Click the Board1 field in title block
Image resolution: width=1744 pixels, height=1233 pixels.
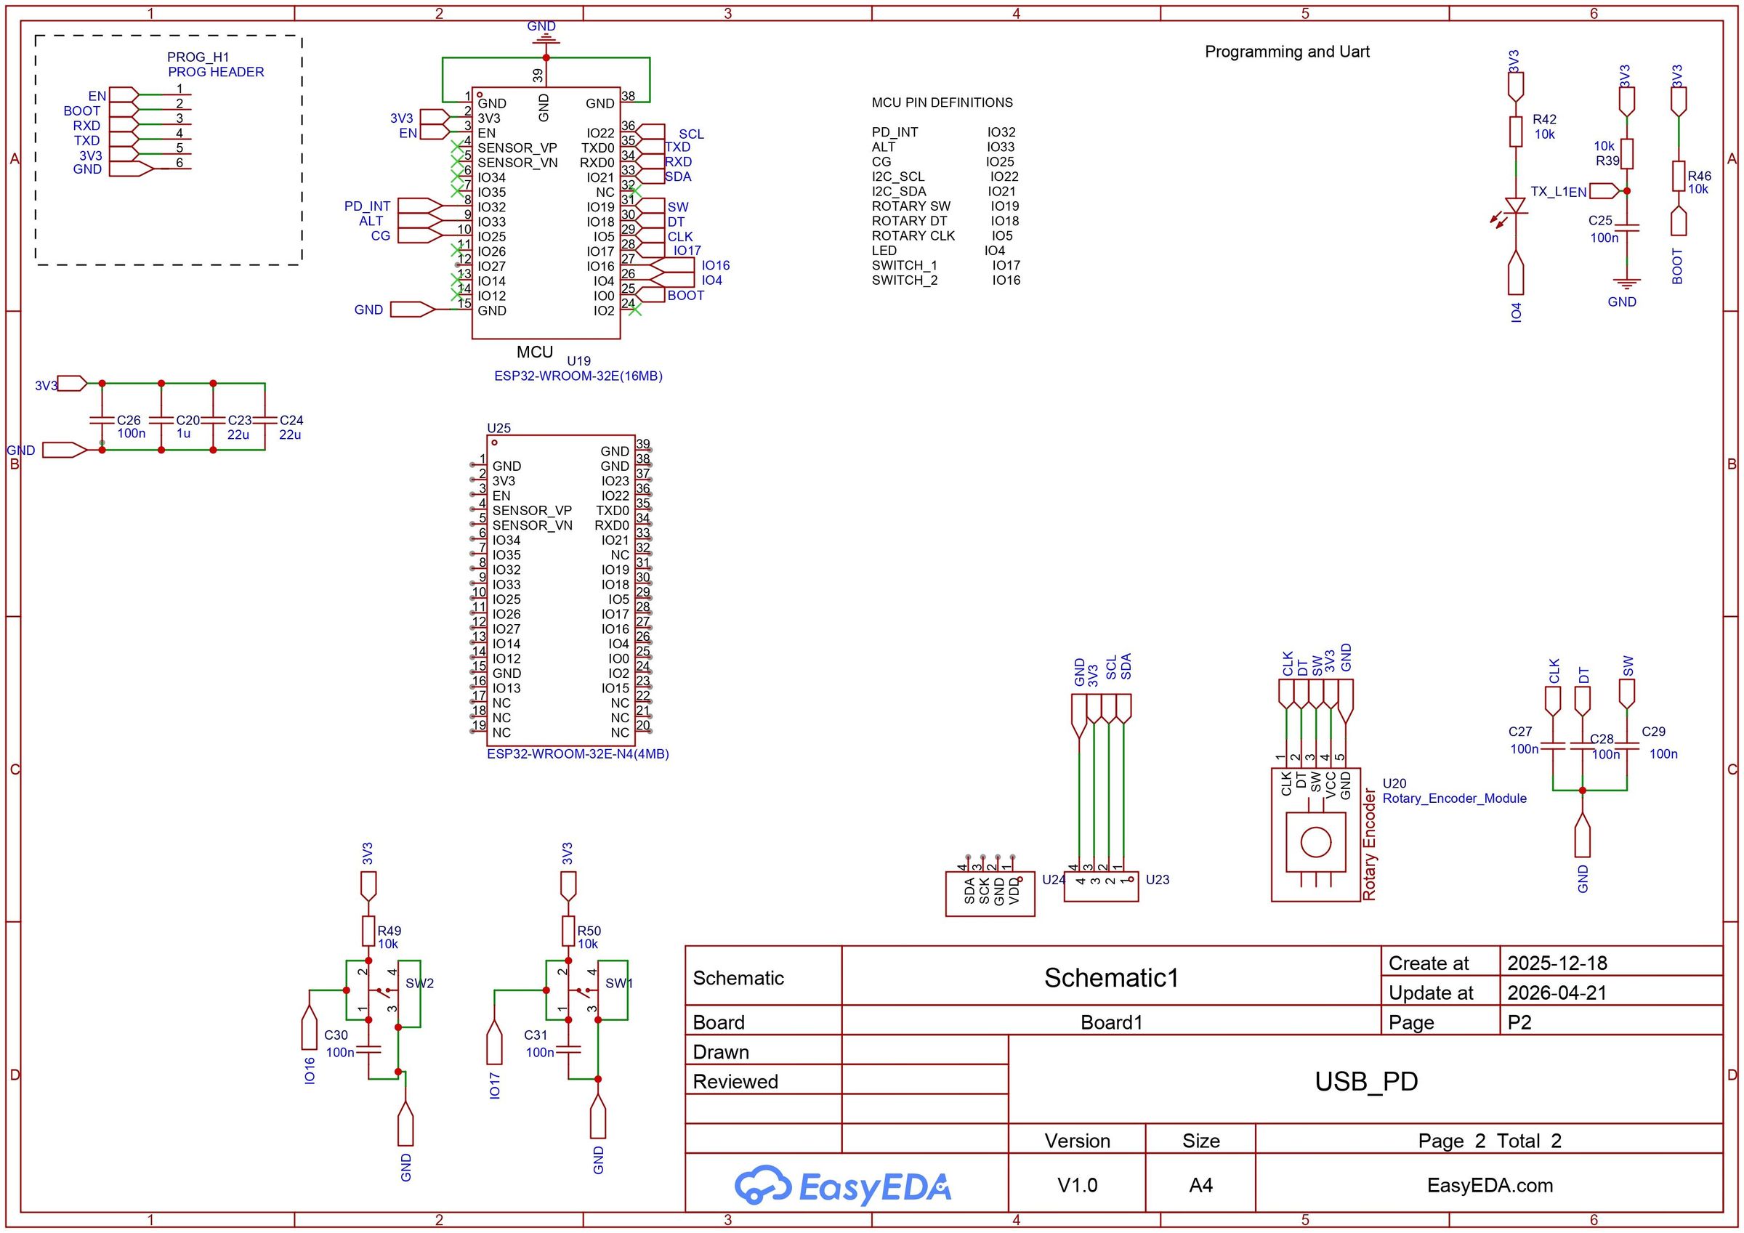coord(1111,1022)
